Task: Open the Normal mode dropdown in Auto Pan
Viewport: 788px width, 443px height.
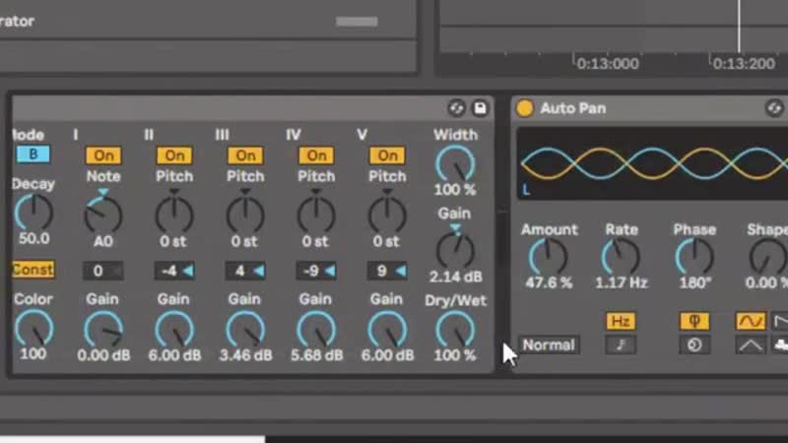Action: tap(549, 346)
